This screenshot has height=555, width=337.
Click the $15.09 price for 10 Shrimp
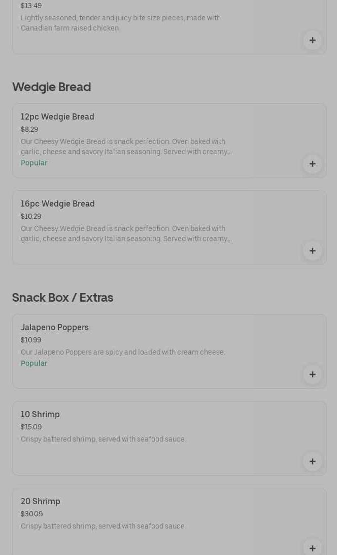click(x=31, y=427)
